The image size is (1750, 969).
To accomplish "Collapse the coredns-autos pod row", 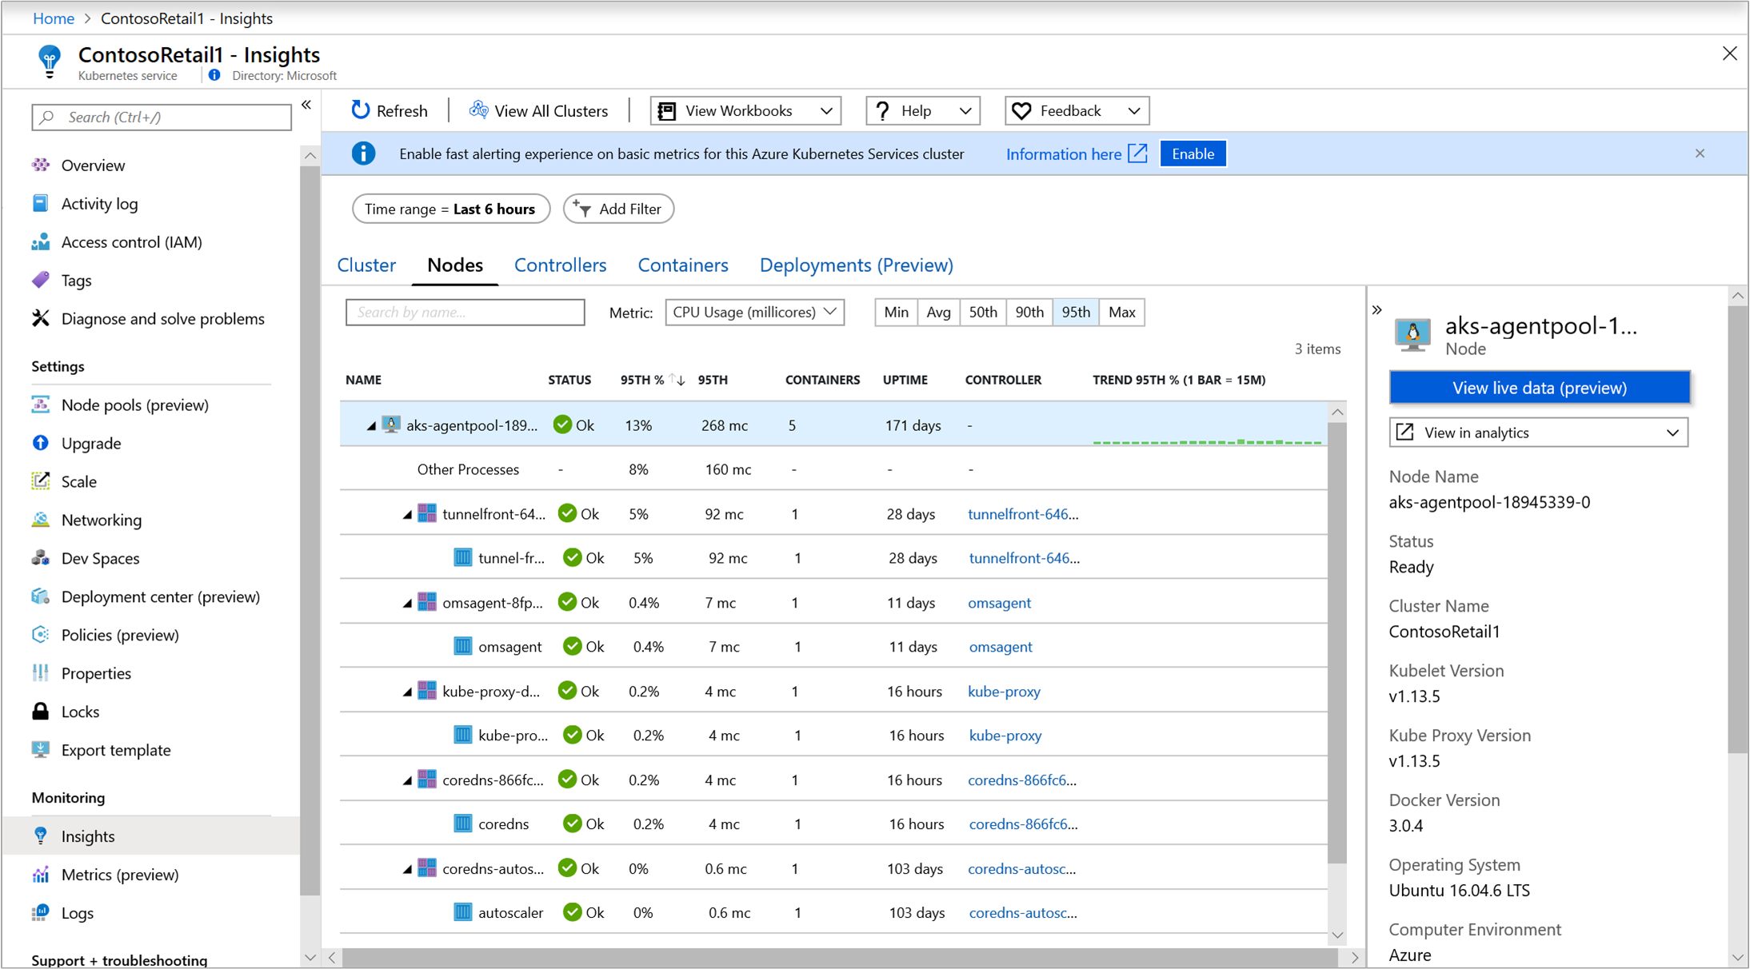I will point(407,870).
